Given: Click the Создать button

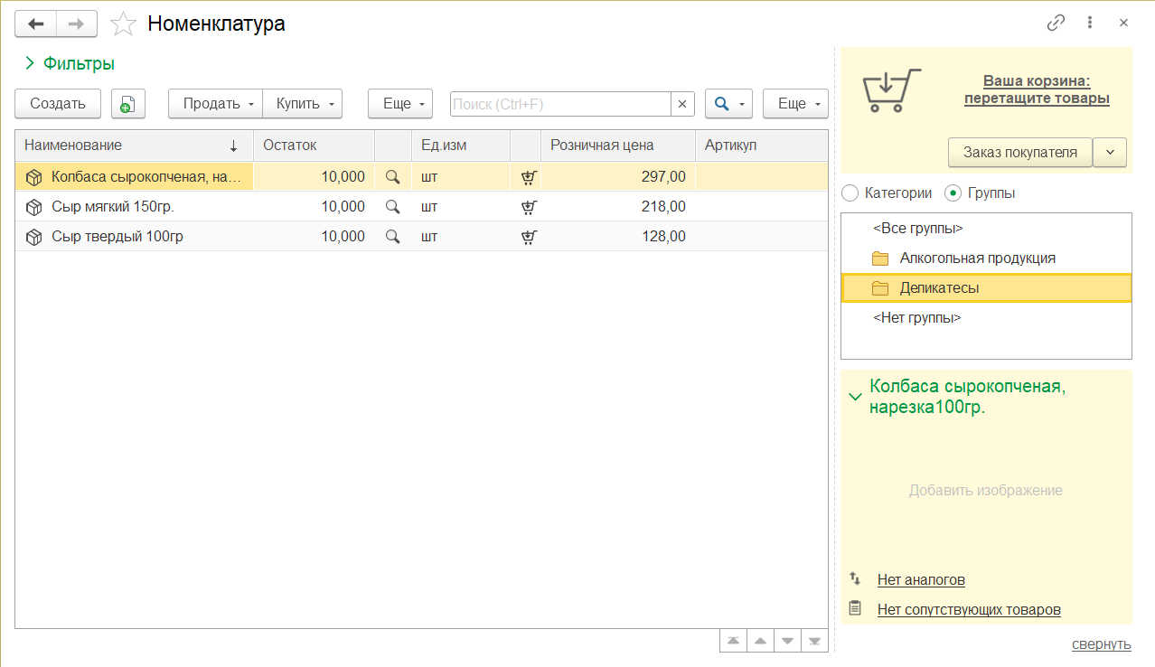Looking at the screenshot, I should click(x=58, y=104).
